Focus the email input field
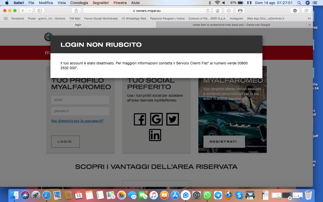 (80, 100)
